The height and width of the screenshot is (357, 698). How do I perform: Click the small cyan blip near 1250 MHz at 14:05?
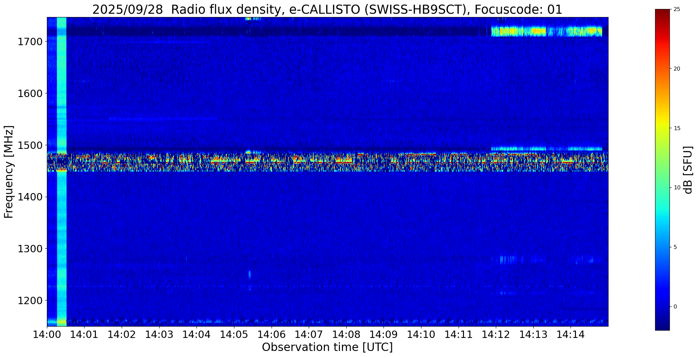(249, 274)
